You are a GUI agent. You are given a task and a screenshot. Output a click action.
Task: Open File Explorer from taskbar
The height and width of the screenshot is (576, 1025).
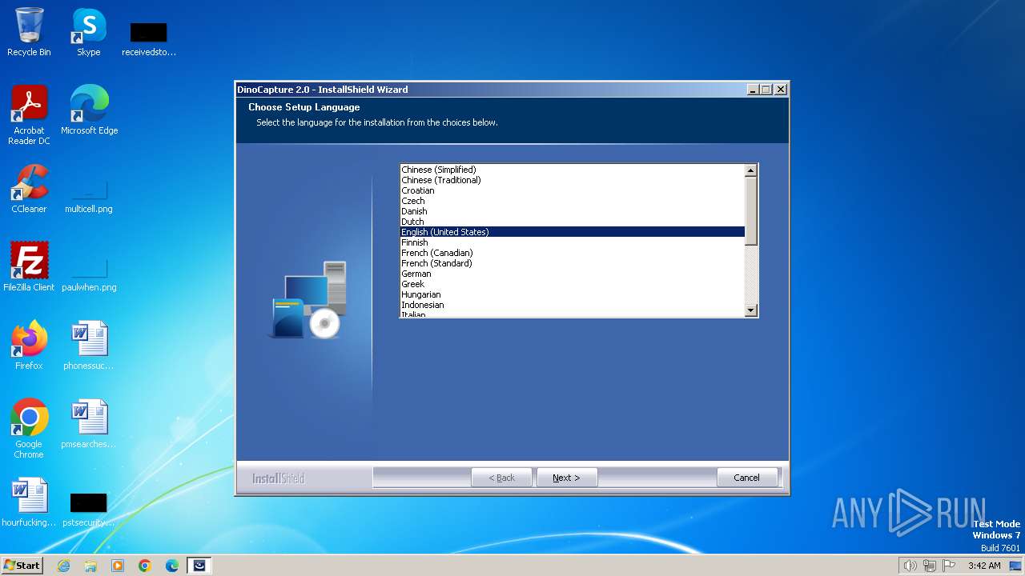[x=90, y=566]
